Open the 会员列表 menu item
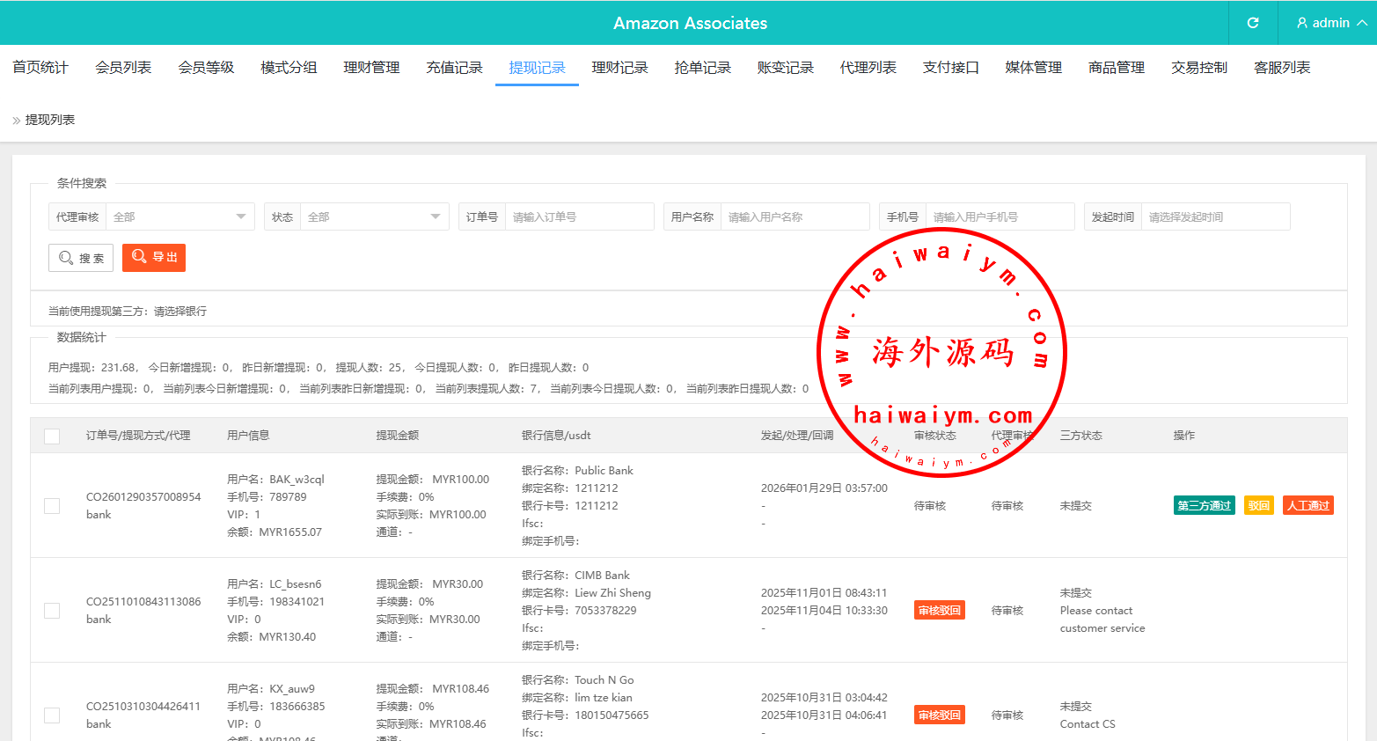1377x741 pixels. tap(123, 68)
